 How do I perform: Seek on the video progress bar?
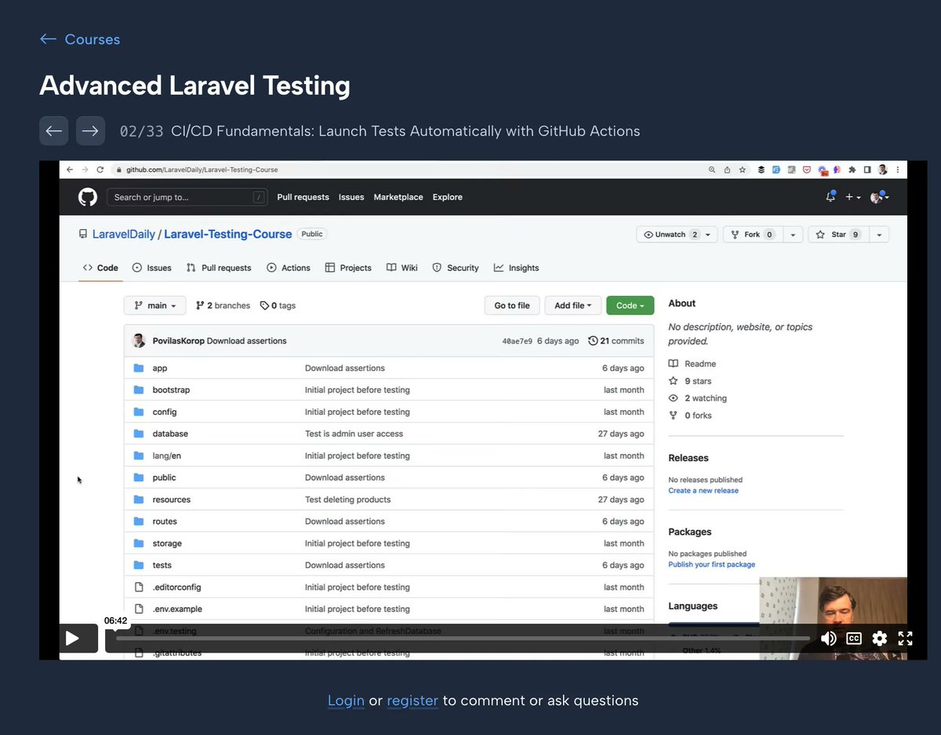tap(463, 639)
